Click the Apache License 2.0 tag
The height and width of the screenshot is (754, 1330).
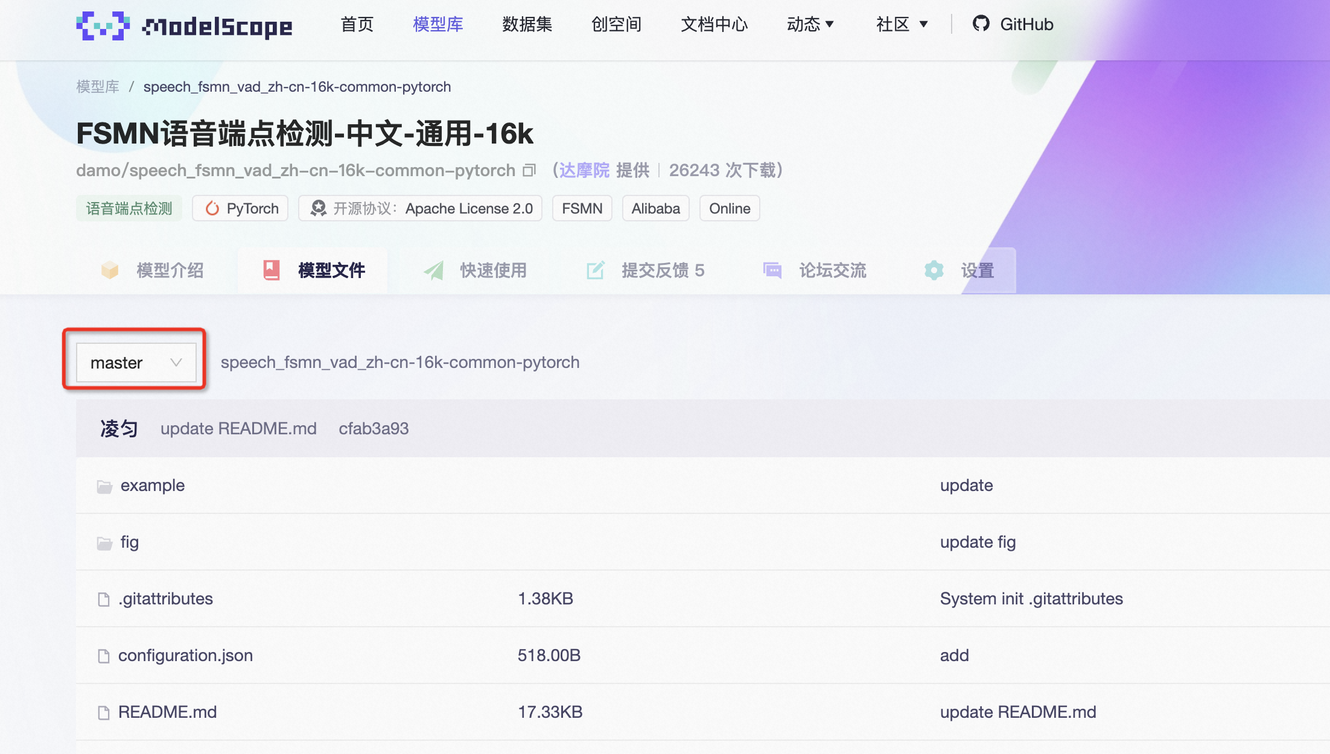469,208
